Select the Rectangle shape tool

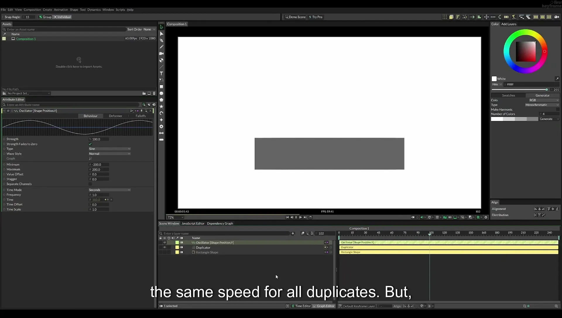pos(161,87)
